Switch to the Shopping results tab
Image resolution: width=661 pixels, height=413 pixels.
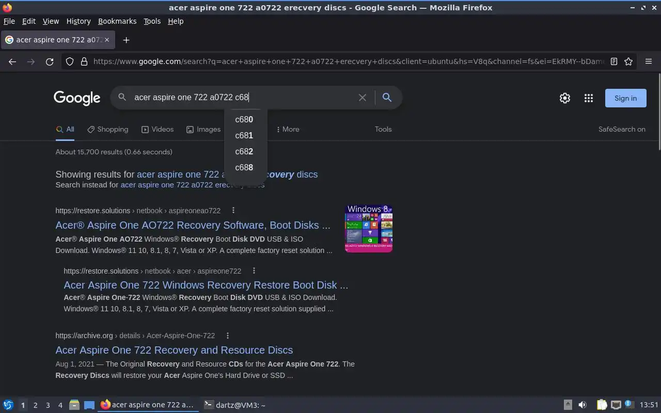(x=107, y=129)
